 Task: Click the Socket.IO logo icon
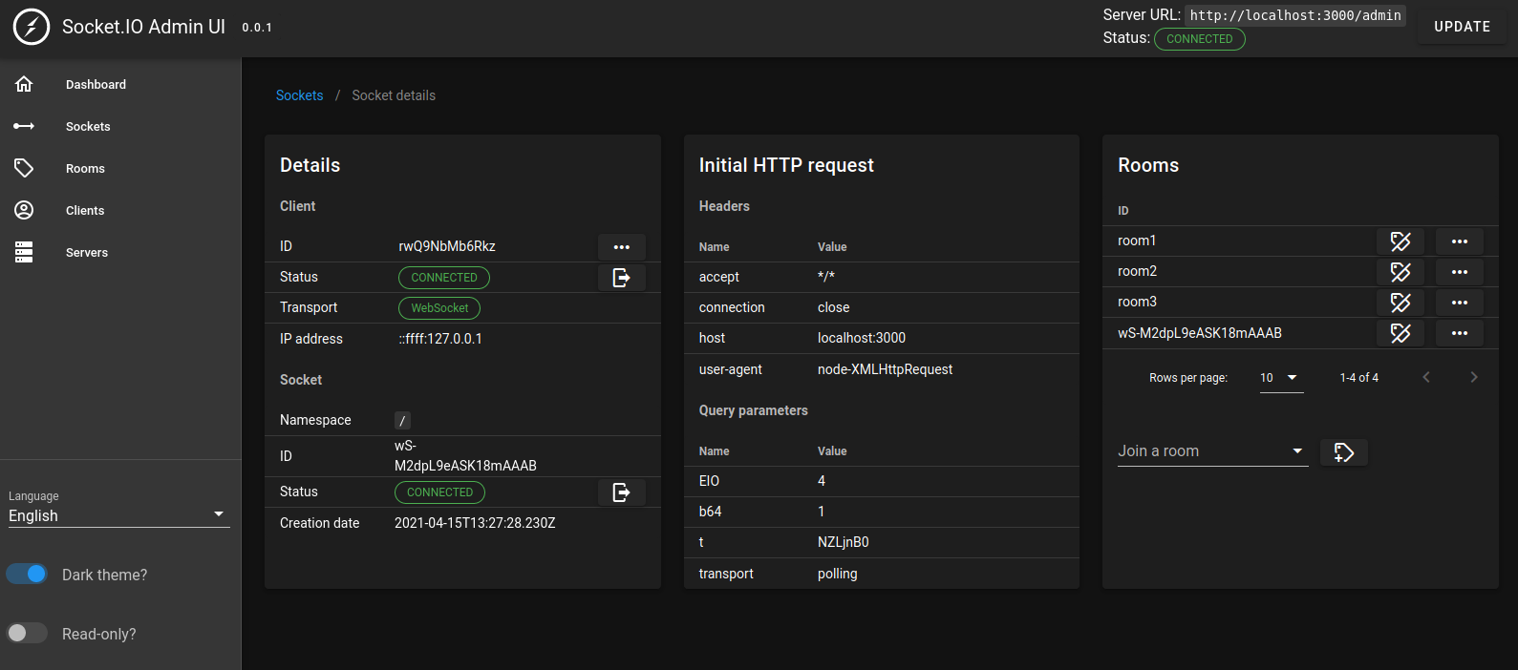[x=31, y=27]
